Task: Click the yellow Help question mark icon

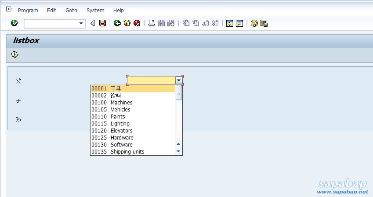Action: pos(254,23)
